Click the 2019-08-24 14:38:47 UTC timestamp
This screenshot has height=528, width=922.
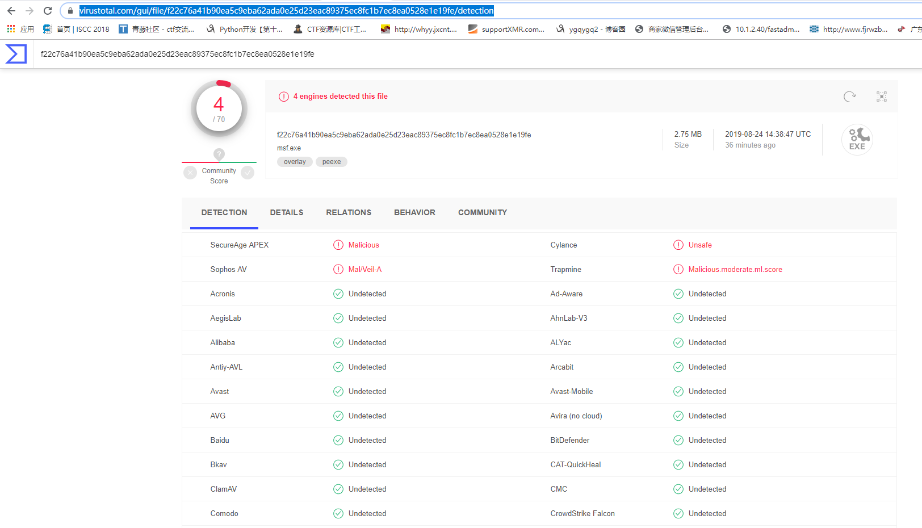768,134
